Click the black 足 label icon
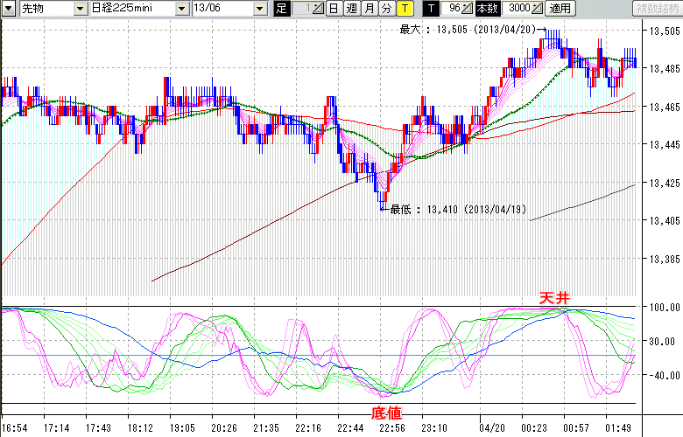The image size is (683, 437). click(280, 9)
